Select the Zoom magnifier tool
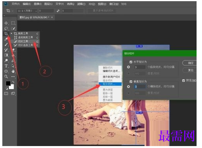The height and width of the screenshot is (148, 202). click(6, 76)
